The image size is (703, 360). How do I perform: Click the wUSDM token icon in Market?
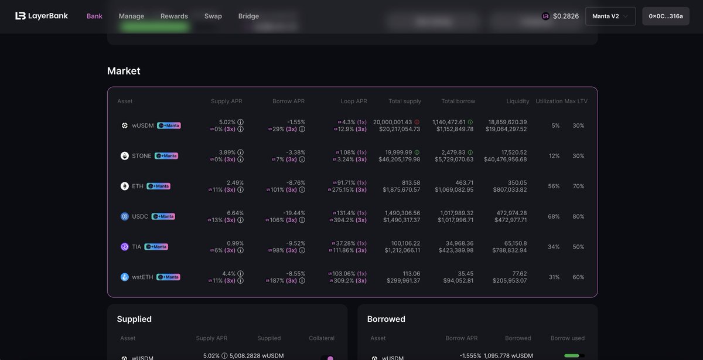point(124,125)
